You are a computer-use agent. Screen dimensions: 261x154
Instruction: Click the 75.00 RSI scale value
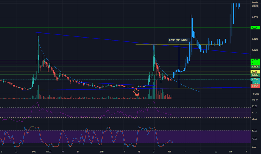pos(255,106)
